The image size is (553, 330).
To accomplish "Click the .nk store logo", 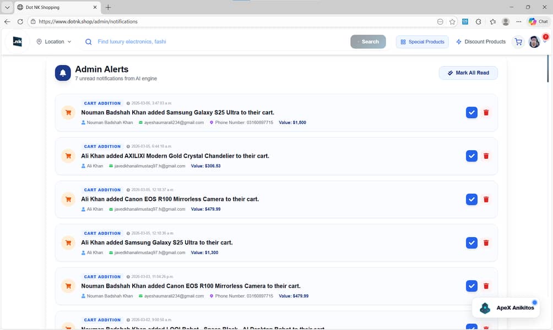I will 17,42.
